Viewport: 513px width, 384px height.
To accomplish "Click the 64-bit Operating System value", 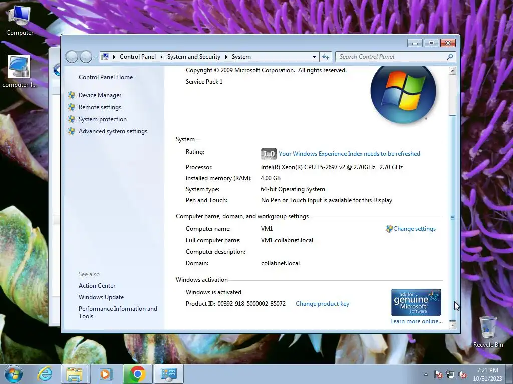I will pyautogui.click(x=293, y=189).
